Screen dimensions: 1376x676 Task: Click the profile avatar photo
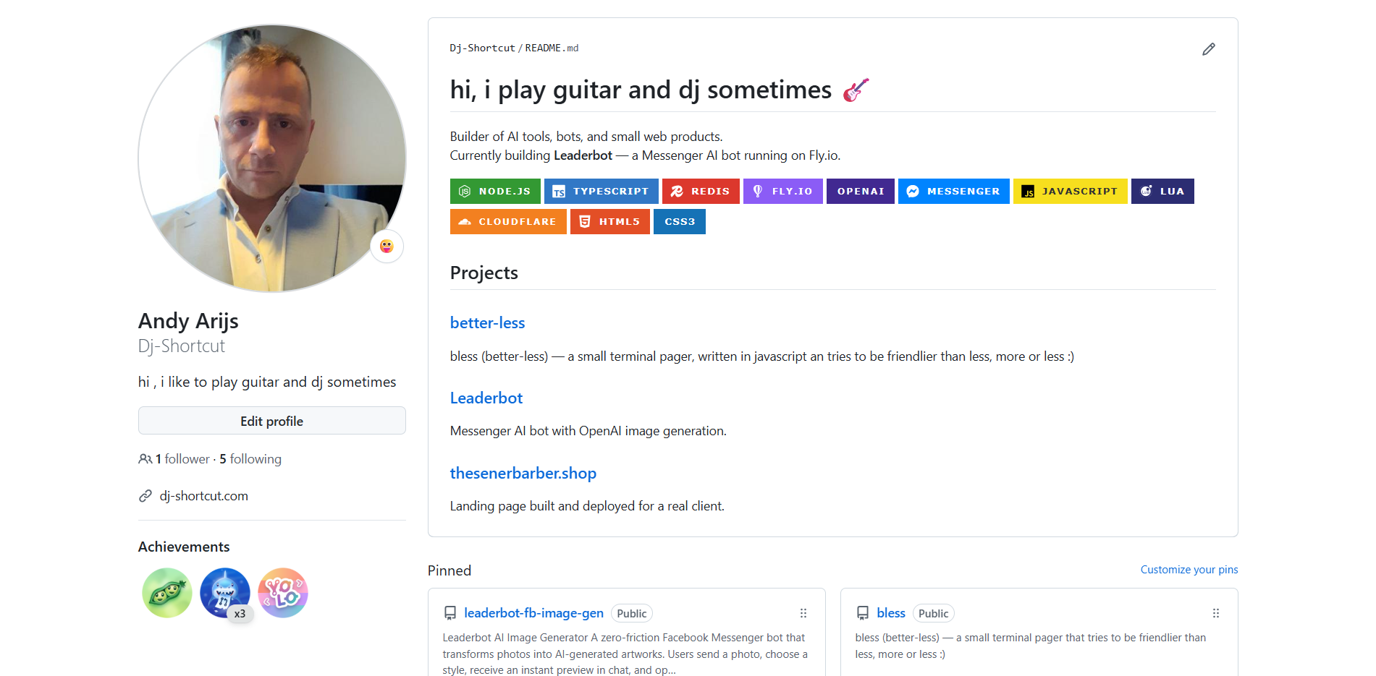point(271,158)
